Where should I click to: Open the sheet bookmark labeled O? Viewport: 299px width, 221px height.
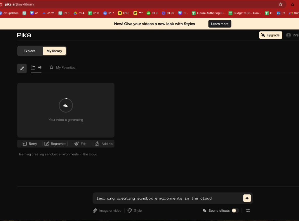pyautogui.click(x=269, y=13)
